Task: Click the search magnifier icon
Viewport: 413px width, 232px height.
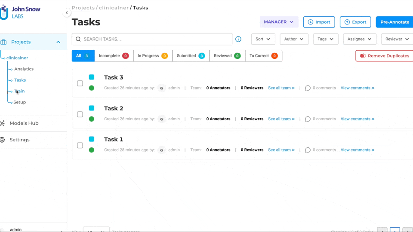Action: pyautogui.click(x=78, y=39)
